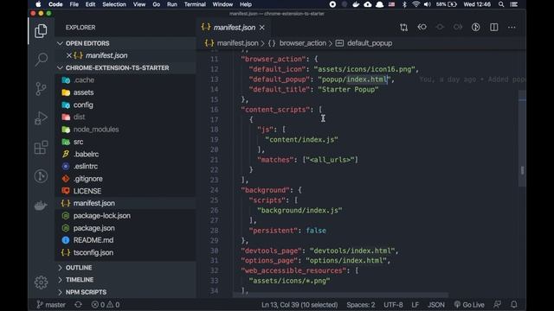Expand the Timeline section

point(126,280)
